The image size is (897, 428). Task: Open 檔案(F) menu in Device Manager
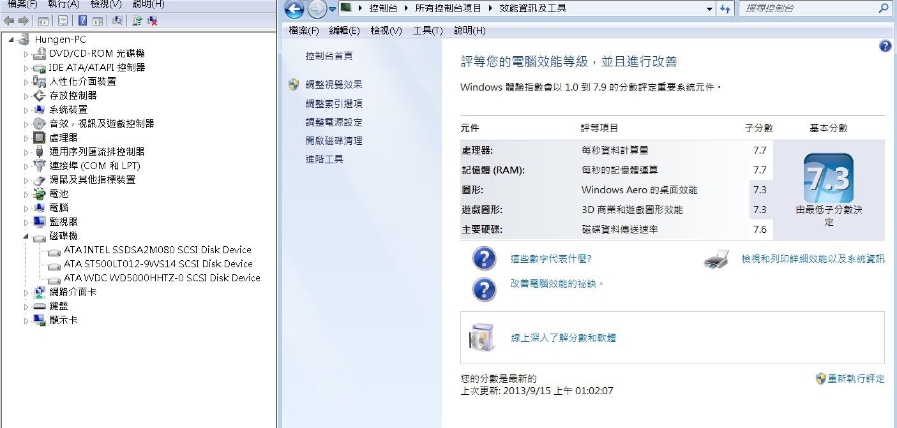[x=22, y=4]
